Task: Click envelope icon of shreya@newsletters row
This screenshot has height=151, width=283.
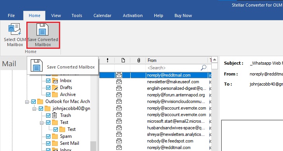Action: 119,134
